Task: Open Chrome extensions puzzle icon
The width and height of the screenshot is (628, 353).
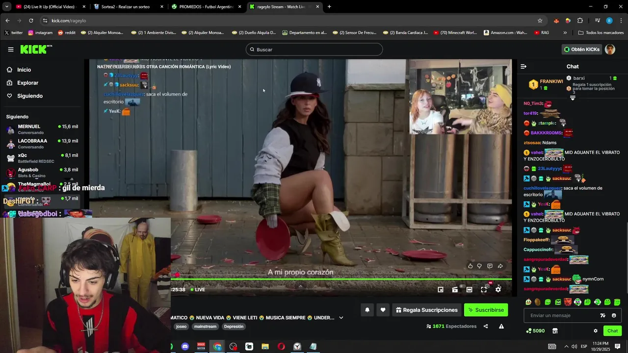Action: [x=580, y=21]
